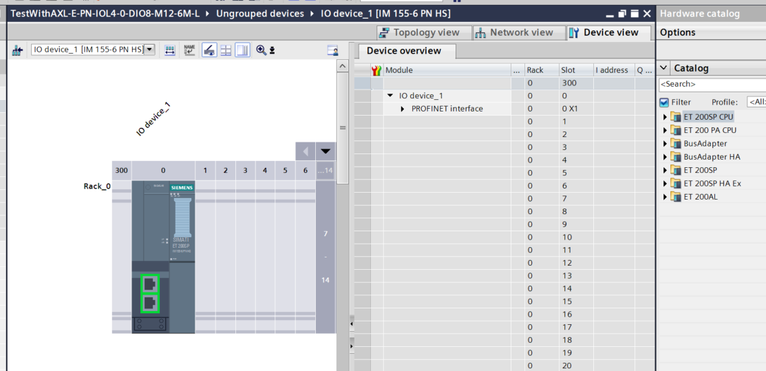
Task: Toggle the module clipboard area view button
Action: click(x=208, y=50)
